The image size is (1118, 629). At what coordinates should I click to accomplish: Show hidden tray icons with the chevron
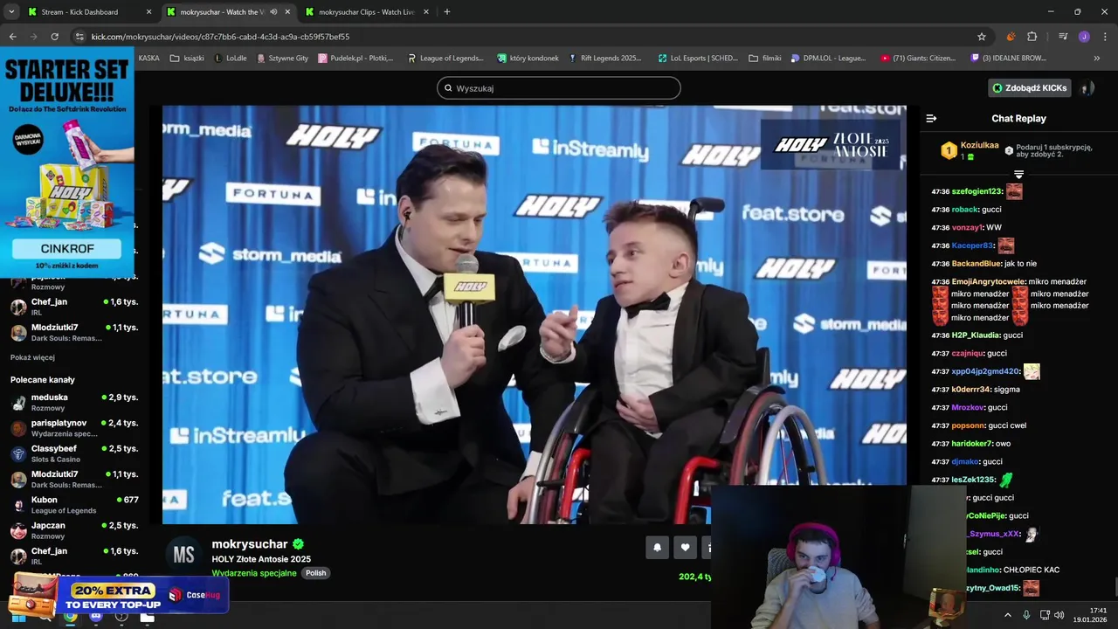[1007, 615]
